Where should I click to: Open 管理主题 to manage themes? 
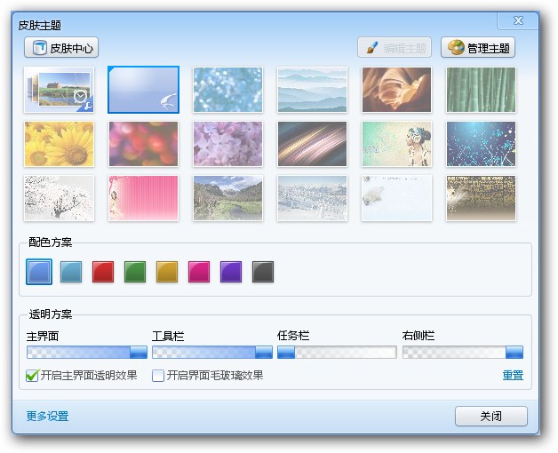point(478,47)
